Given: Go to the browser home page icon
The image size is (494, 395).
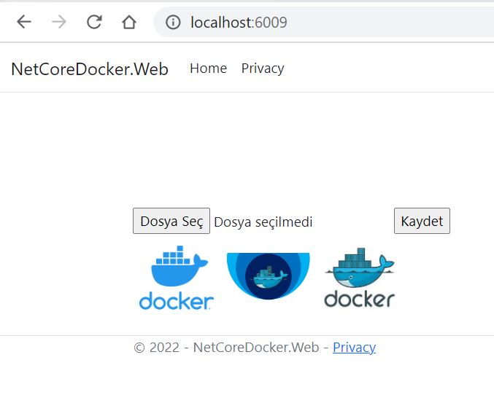Looking at the screenshot, I should pyautogui.click(x=129, y=22).
